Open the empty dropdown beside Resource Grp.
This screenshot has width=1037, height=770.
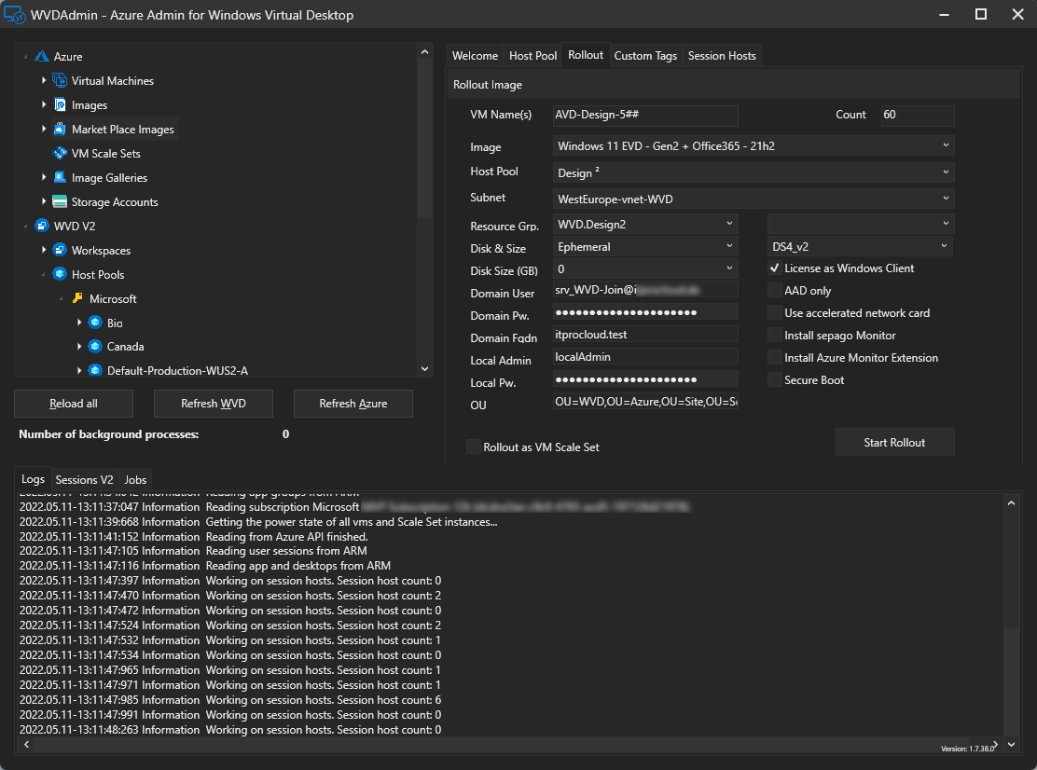click(861, 224)
